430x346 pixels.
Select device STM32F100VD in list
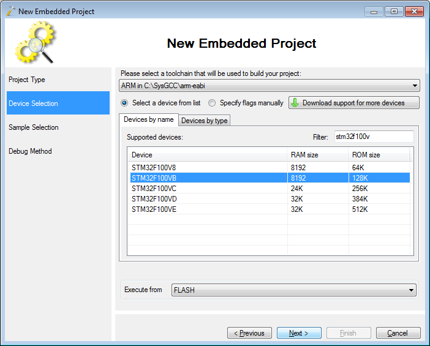point(269,199)
